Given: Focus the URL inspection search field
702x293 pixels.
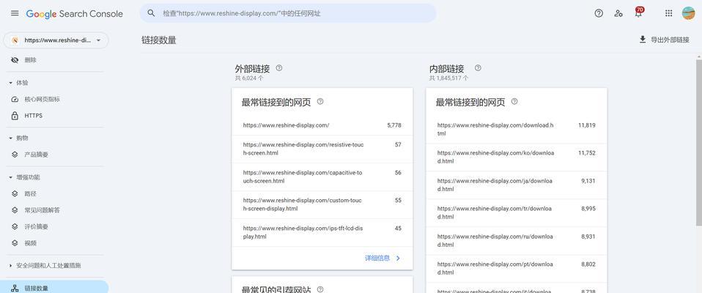Looking at the screenshot, I should pos(288,13).
